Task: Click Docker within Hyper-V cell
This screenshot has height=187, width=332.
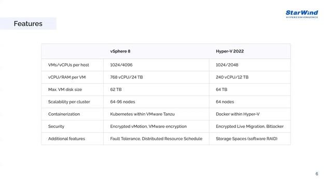Action: tap(238, 114)
